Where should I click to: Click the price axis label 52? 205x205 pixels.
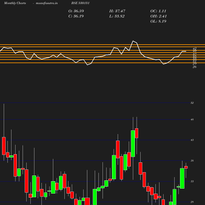(192, 103)
